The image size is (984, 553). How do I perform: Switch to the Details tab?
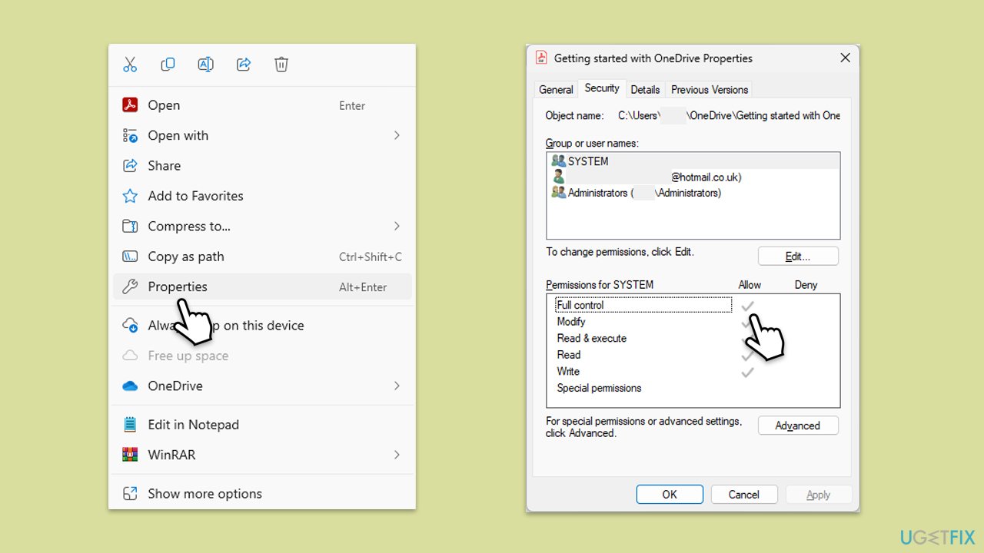coord(645,89)
